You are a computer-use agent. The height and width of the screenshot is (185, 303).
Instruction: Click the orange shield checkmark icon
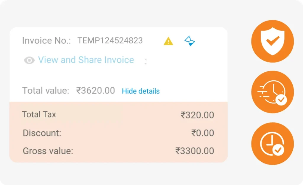[273, 41]
